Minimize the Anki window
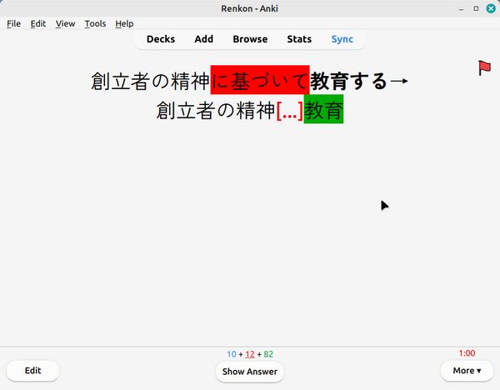Viewport: 500px width, 390px height. tap(461, 9)
